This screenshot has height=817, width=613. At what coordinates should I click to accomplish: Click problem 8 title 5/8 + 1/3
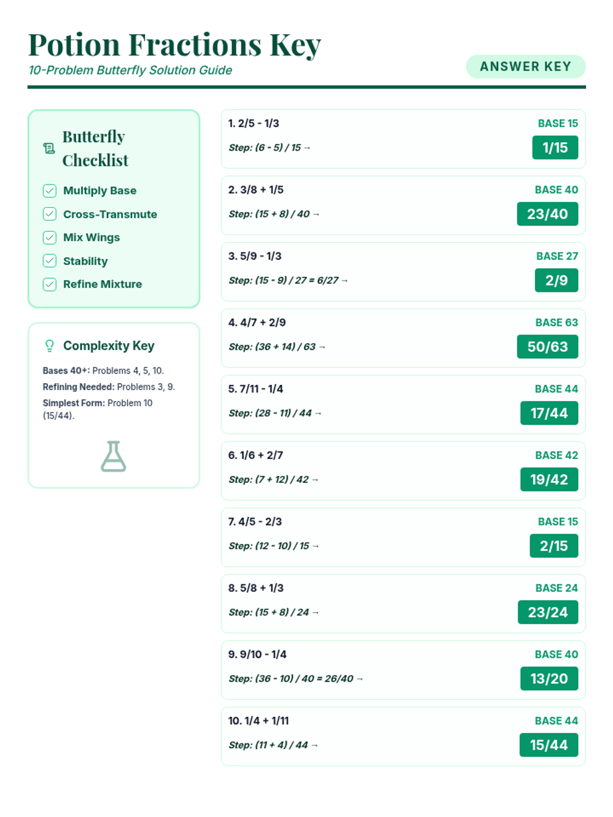pyautogui.click(x=256, y=588)
